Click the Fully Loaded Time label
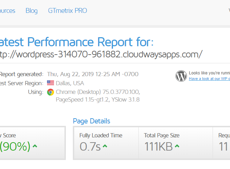The height and width of the screenshot is (169, 230). [101, 136]
